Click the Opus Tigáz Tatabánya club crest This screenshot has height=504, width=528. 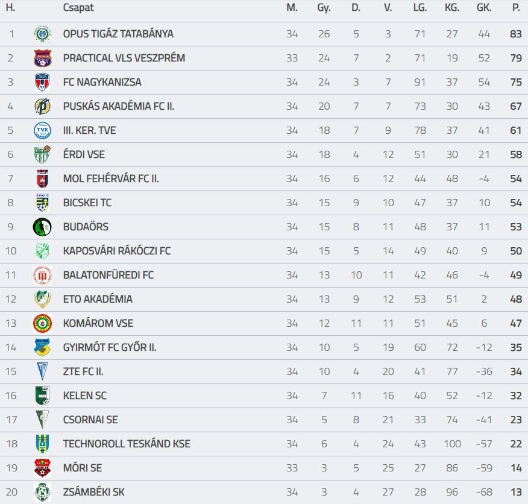[x=42, y=34]
